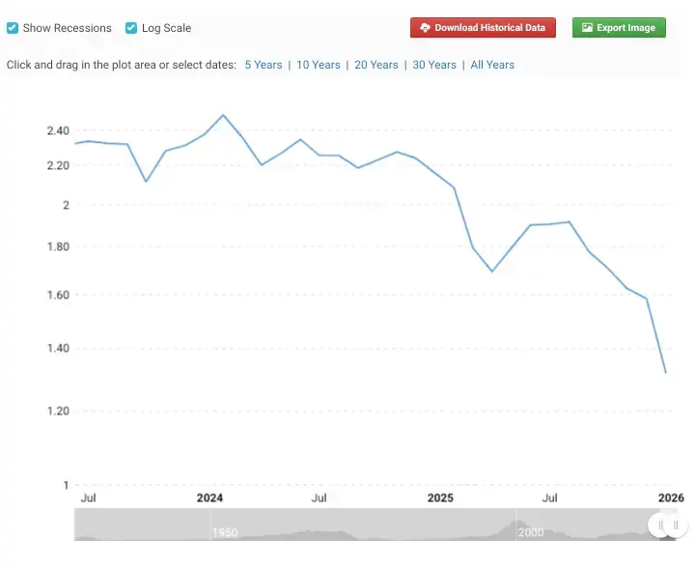Screen dimensions: 695x567
Task: Click the 2025 label on the x-axis
Action: point(440,498)
